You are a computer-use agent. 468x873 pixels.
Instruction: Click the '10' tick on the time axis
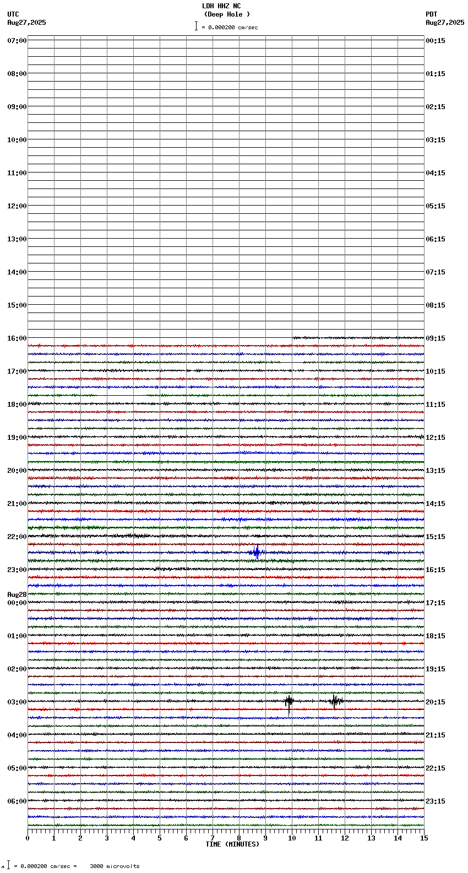tap(292, 838)
